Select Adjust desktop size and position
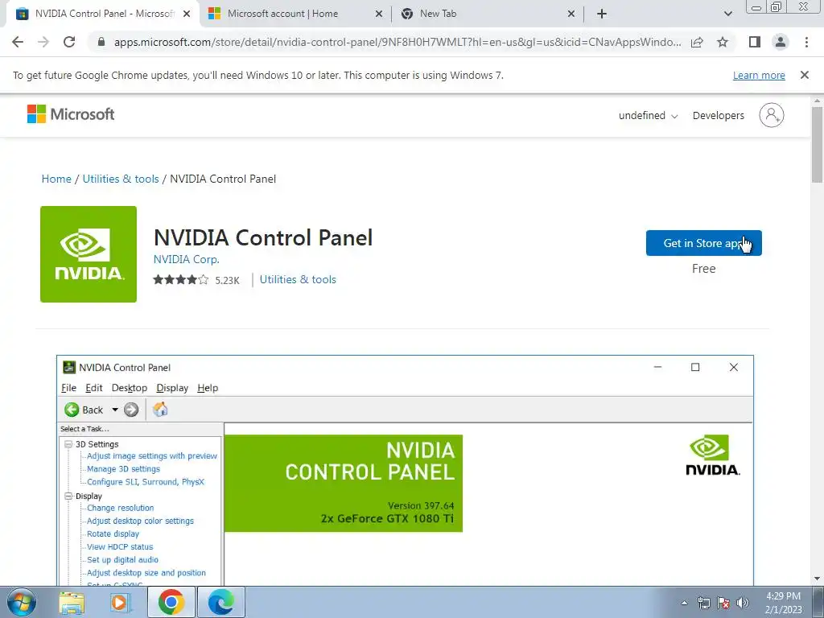The height and width of the screenshot is (618, 824). [x=146, y=573]
